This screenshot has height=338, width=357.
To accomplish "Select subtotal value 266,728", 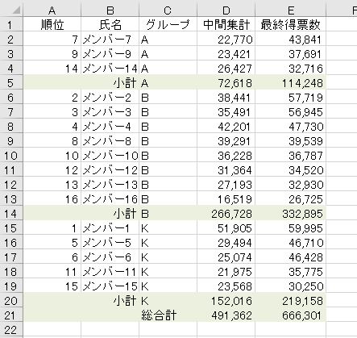I will 226,214.
